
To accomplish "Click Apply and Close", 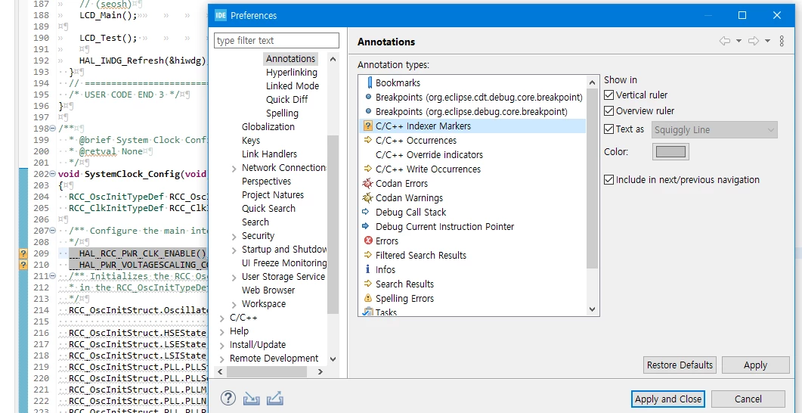I will pyautogui.click(x=668, y=399).
